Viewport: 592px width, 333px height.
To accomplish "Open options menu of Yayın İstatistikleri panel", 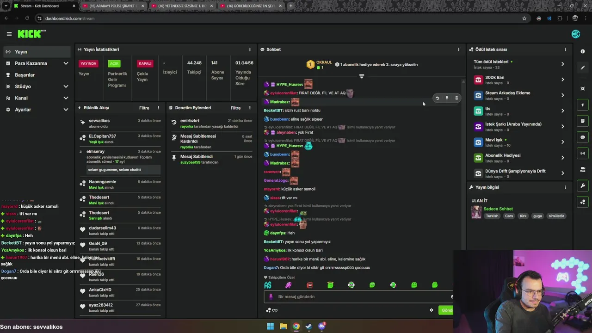I will 250,49.
